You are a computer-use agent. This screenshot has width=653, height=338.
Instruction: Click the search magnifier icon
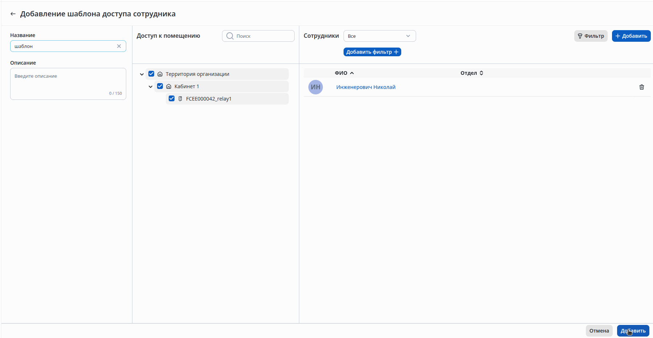[x=230, y=36]
